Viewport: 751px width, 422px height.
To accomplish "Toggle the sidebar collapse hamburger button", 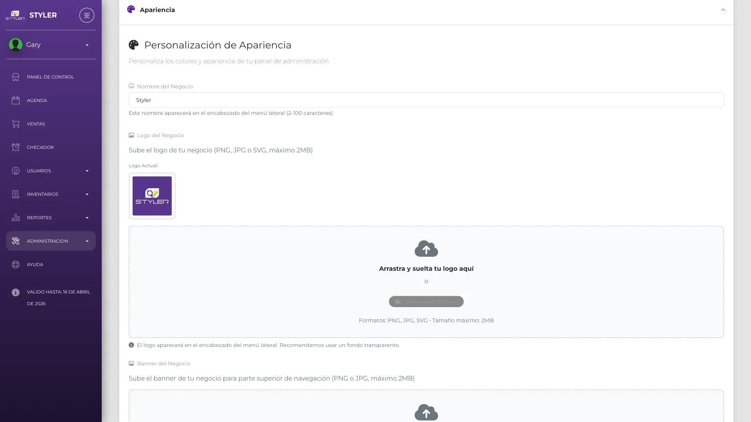I will (x=87, y=15).
